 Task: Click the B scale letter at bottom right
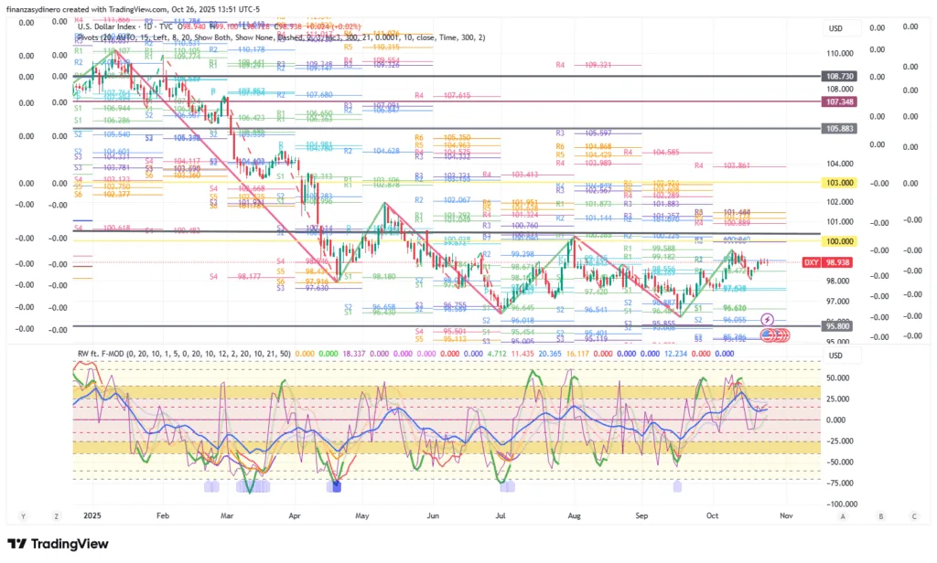coord(880,516)
